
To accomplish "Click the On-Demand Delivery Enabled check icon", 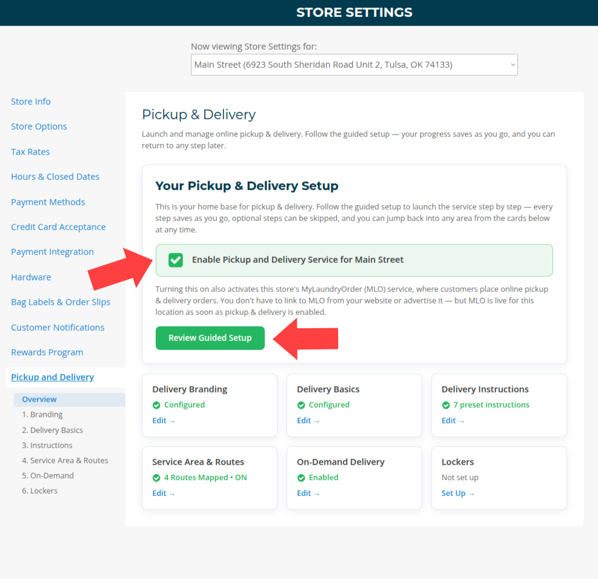I will (x=301, y=478).
